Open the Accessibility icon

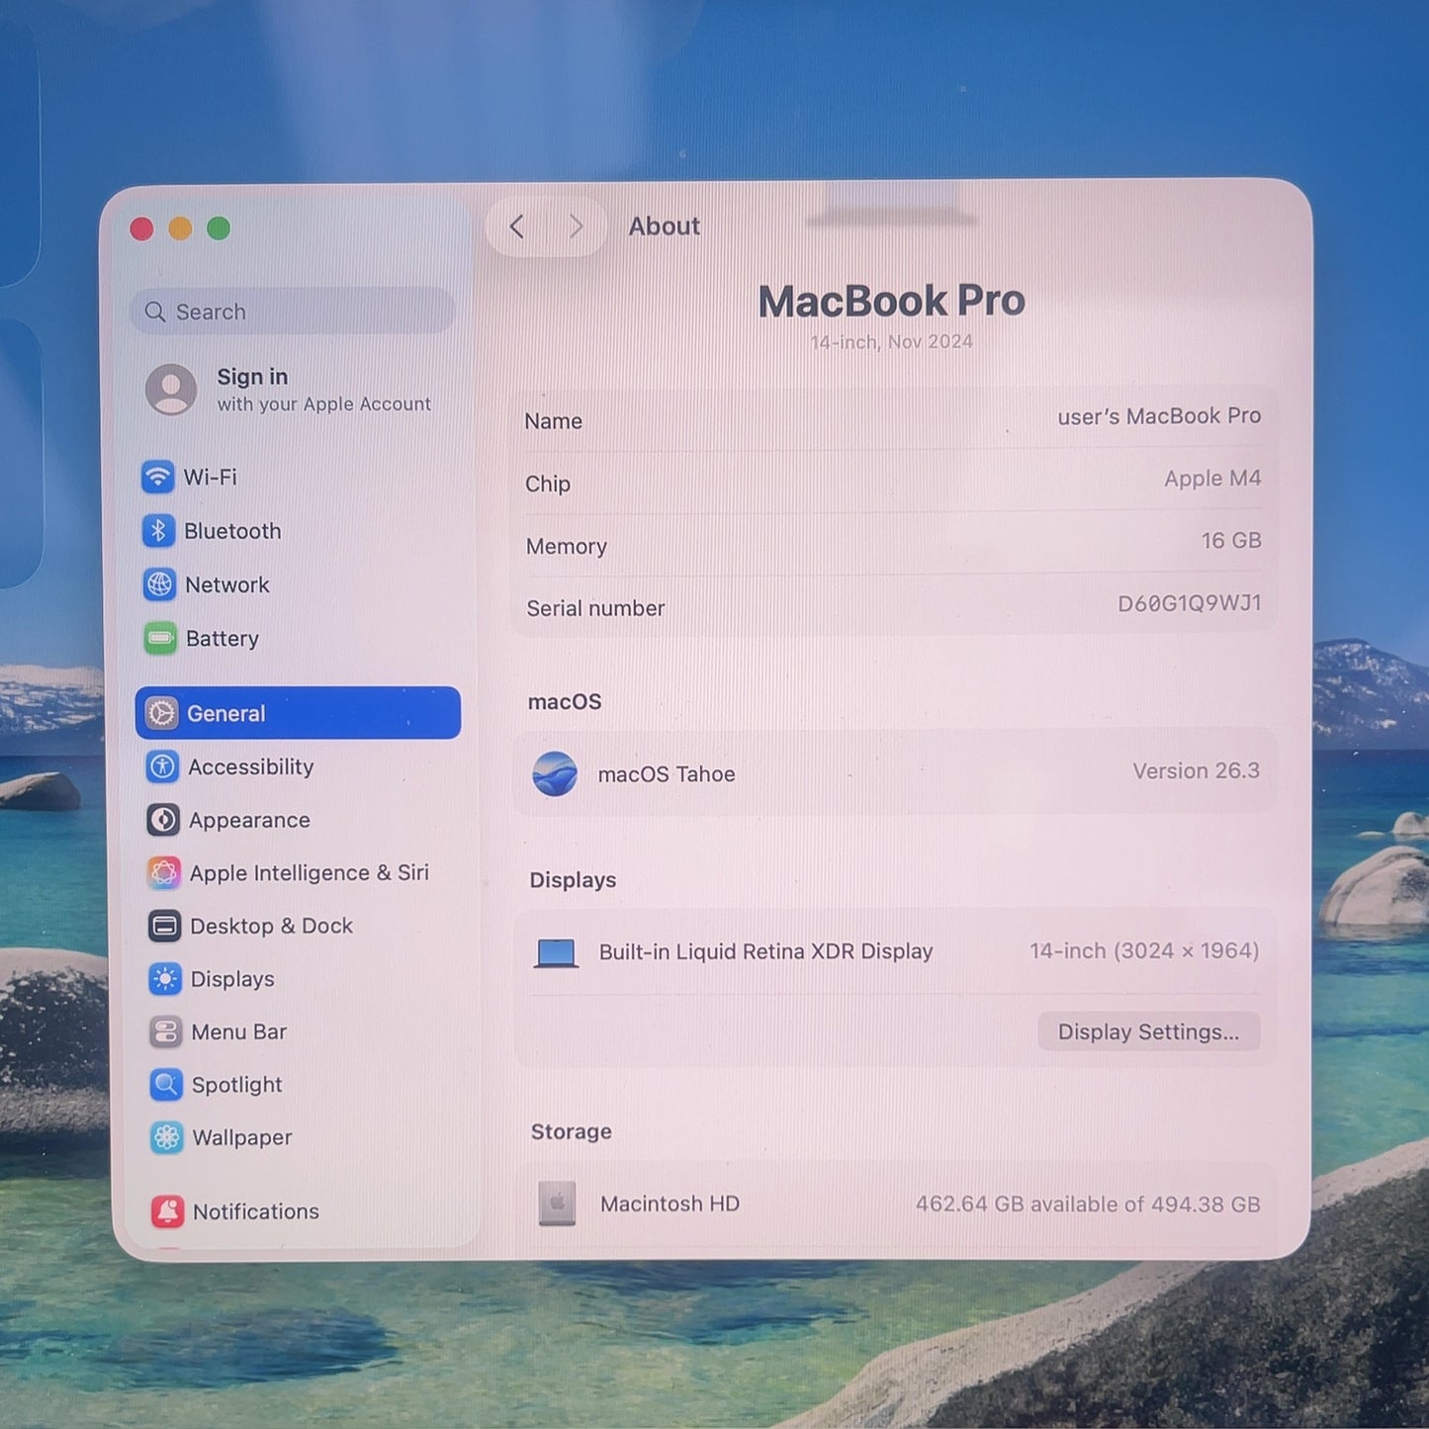coord(162,766)
